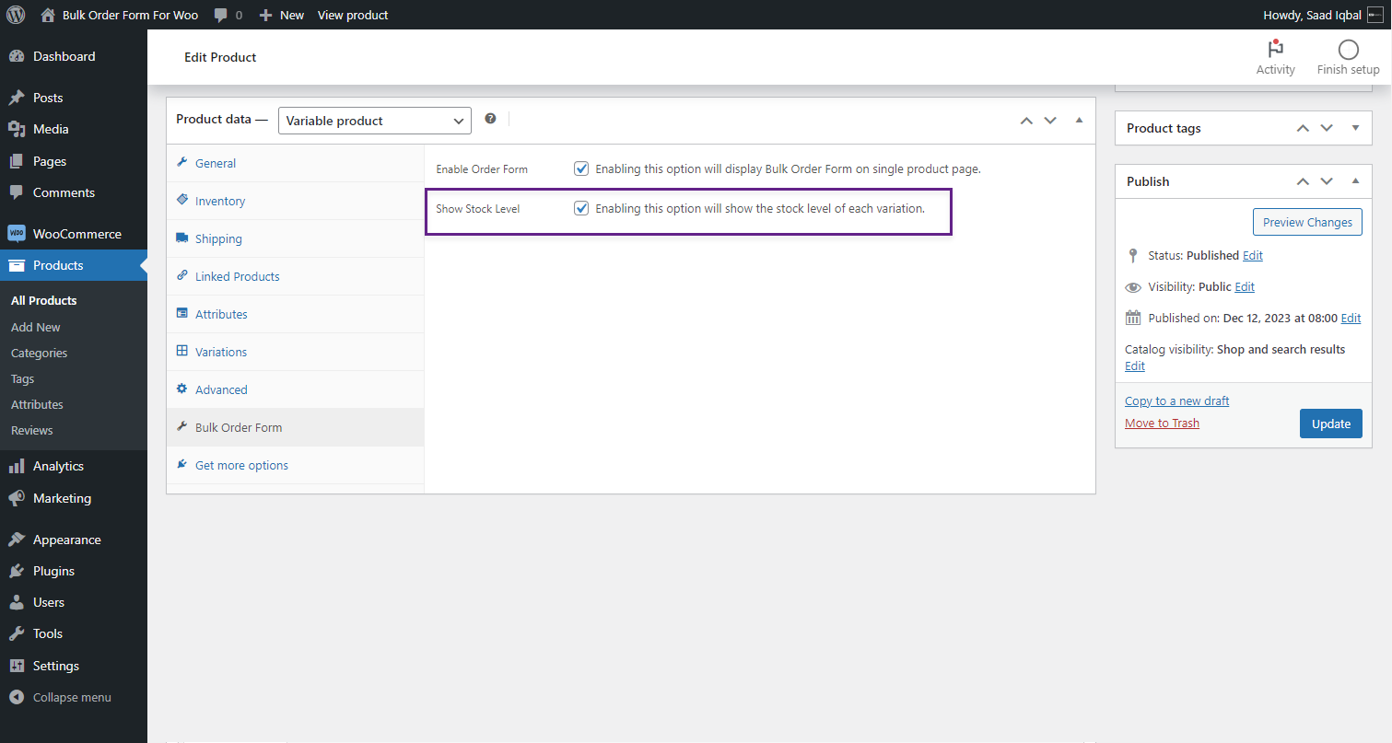Open the Variations tab
The width and height of the screenshot is (1392, 743).
tap(296, 352)
